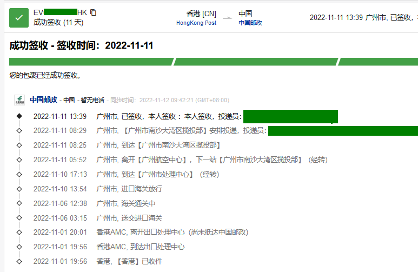Click the green checkmark delivered status icon
Viewport: 418px width, 272px height.
(19, 18)
